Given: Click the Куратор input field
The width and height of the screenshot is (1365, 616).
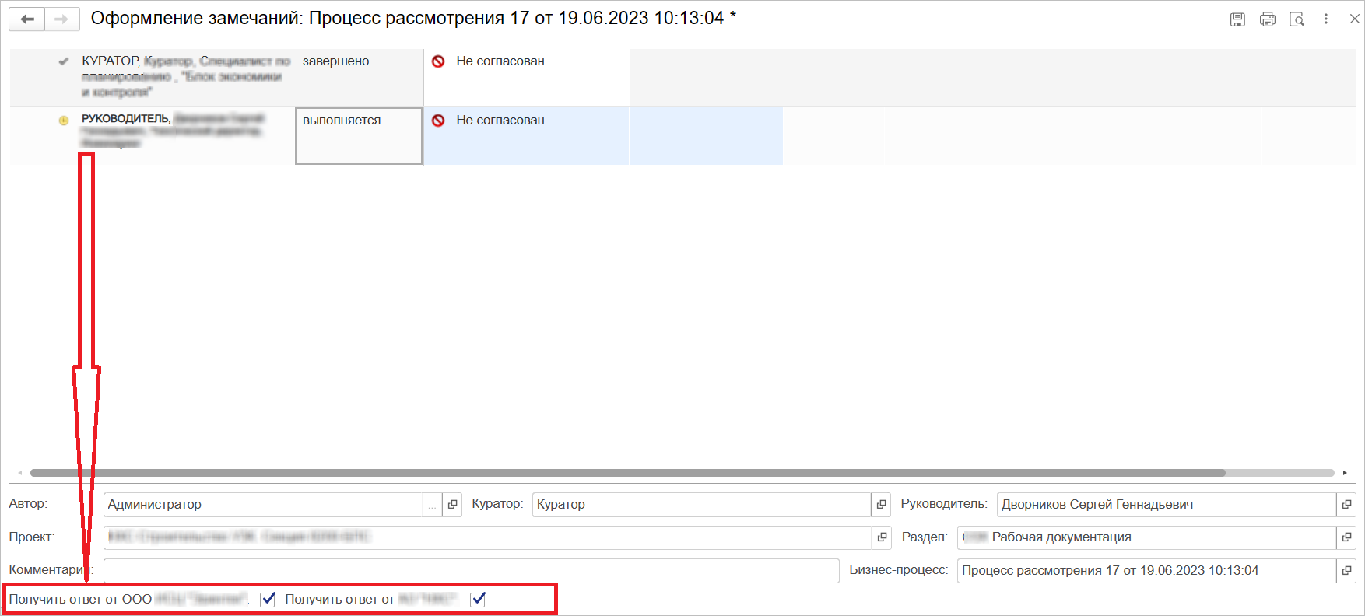Looking at the screenshot, I should point(701,505).
